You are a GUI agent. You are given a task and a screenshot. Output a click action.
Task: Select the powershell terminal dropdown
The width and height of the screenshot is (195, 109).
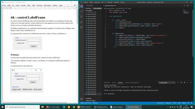[x=167, y=83]
